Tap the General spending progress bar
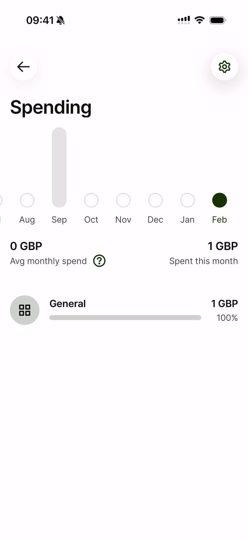The width and height of the screenshot is (248, 540). point(125,318)
